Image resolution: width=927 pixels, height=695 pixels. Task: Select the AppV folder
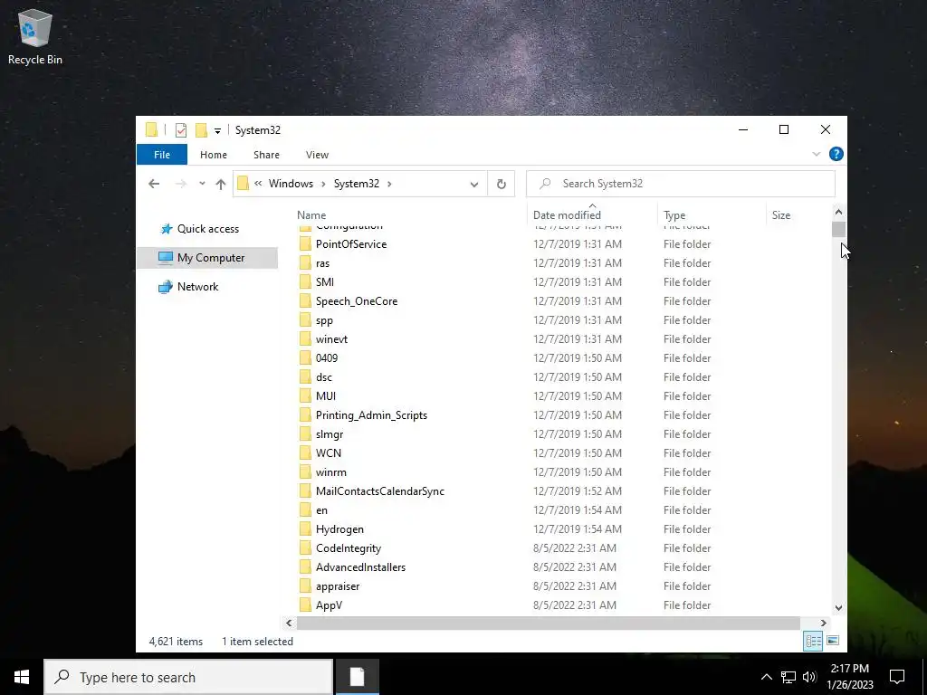(x=329, y=605)
